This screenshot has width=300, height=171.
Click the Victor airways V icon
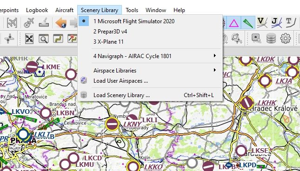[x=262, y=23]
